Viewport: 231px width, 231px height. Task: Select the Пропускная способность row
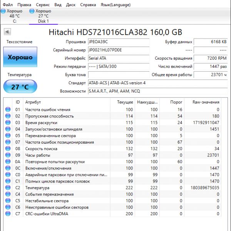coord(112,116)
